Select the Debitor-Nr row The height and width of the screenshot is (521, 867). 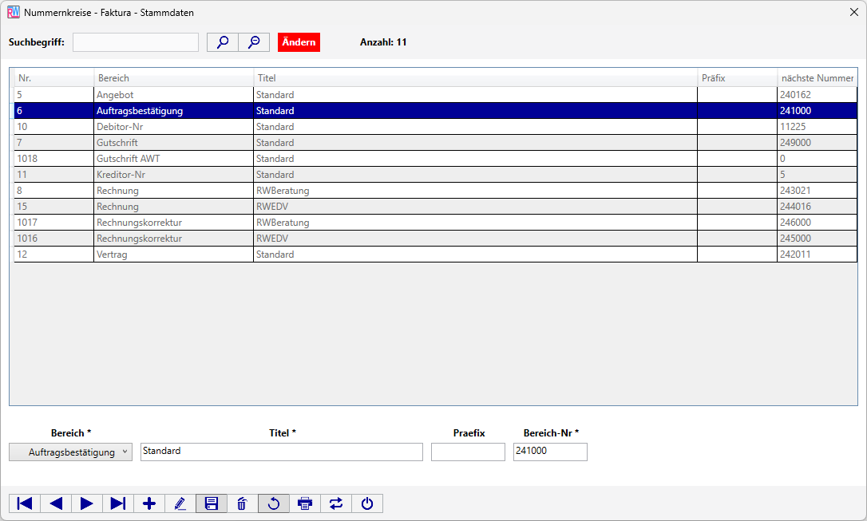point(436,127)
